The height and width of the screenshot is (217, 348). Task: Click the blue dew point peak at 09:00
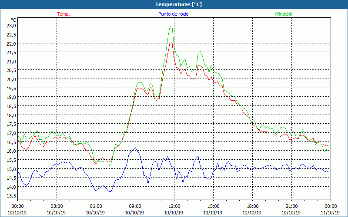135,148
